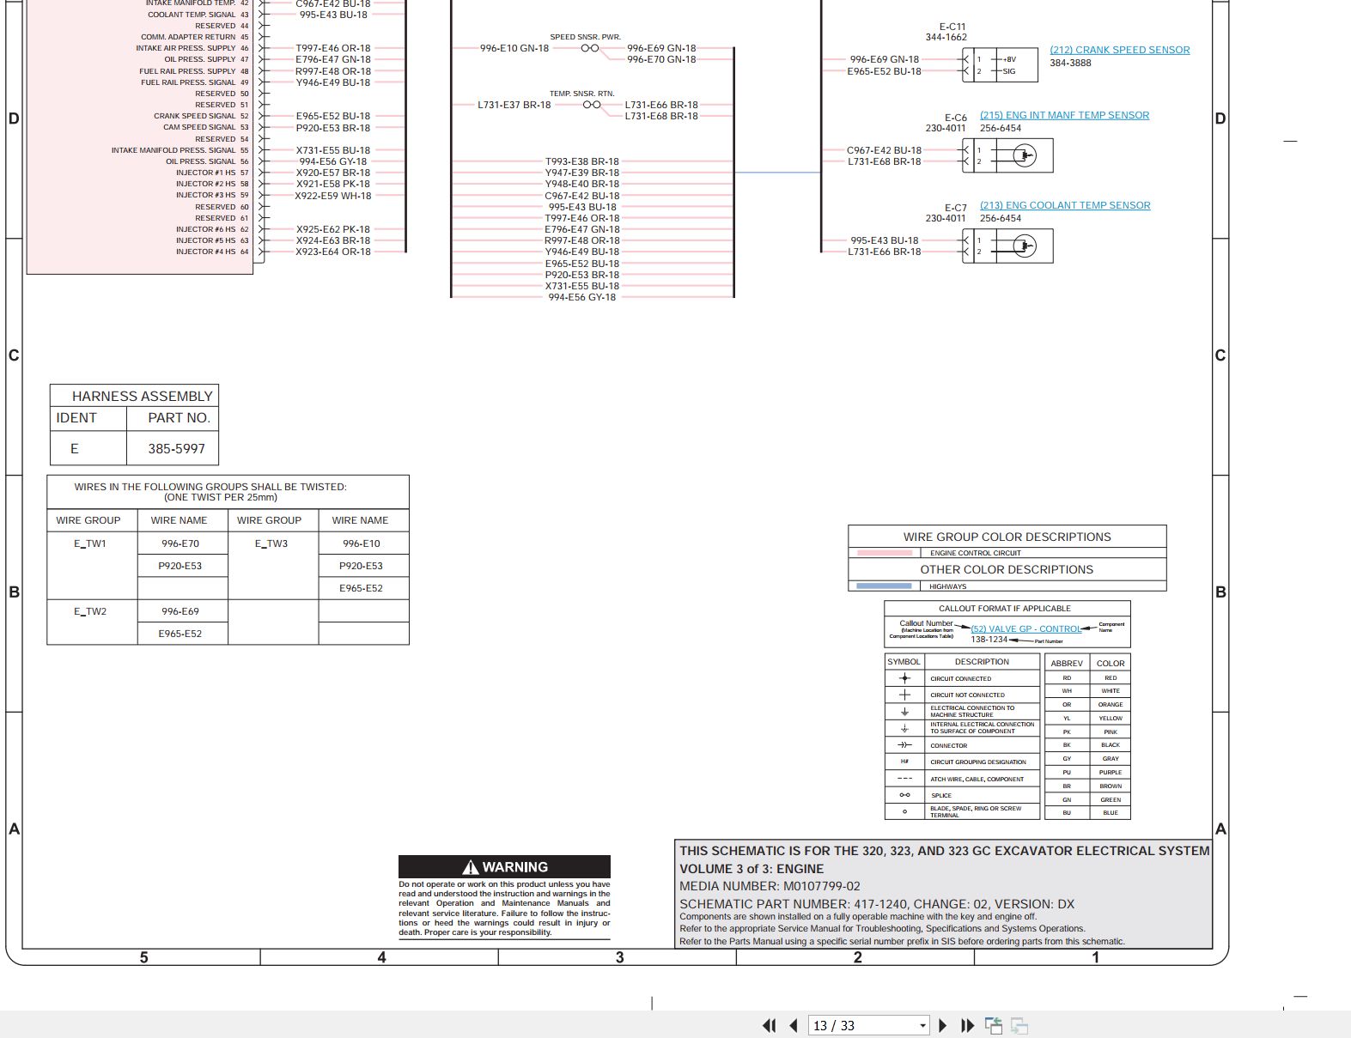Select harness part number 385-5997
This screenshot has width=1351, height=1038.
pos(176,448)
